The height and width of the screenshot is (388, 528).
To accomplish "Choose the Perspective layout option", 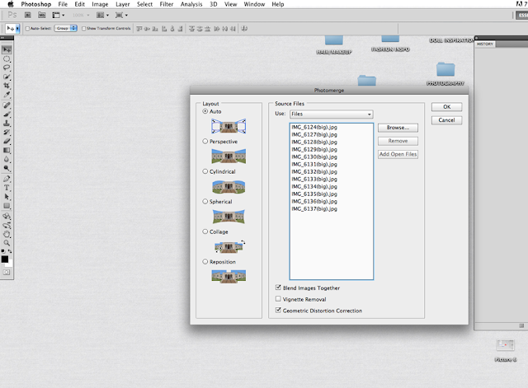I will pos(205,142).
